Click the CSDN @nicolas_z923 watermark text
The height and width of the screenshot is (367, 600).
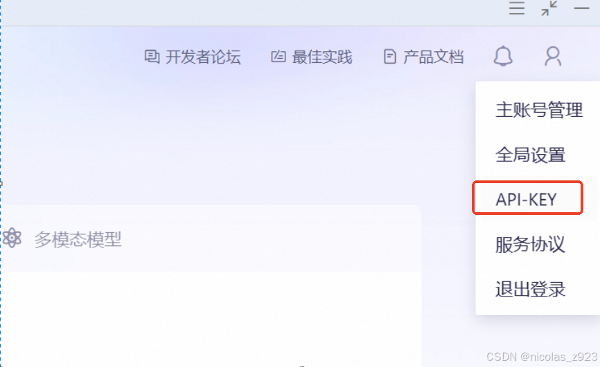tap(541, 357)
